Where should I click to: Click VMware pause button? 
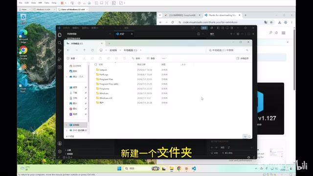62,3
